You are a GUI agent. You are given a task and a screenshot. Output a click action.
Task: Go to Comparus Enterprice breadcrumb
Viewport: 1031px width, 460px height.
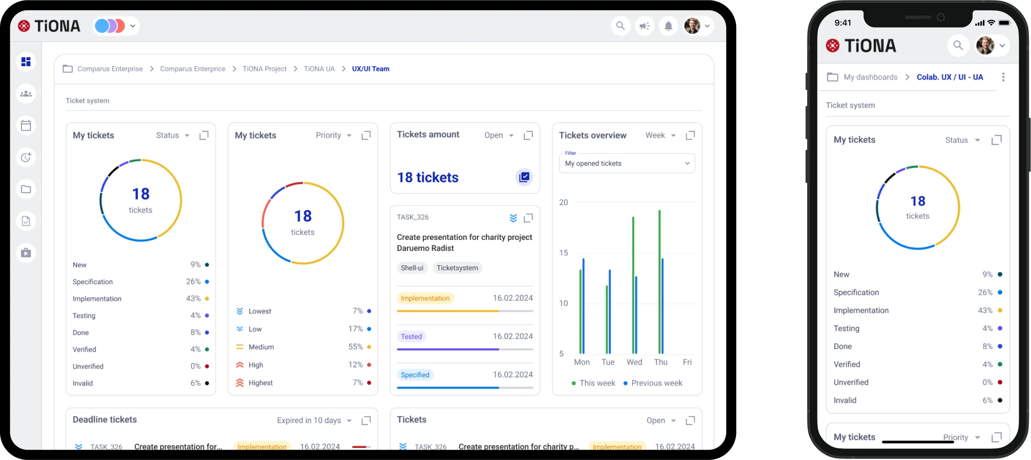click(192, 69)
